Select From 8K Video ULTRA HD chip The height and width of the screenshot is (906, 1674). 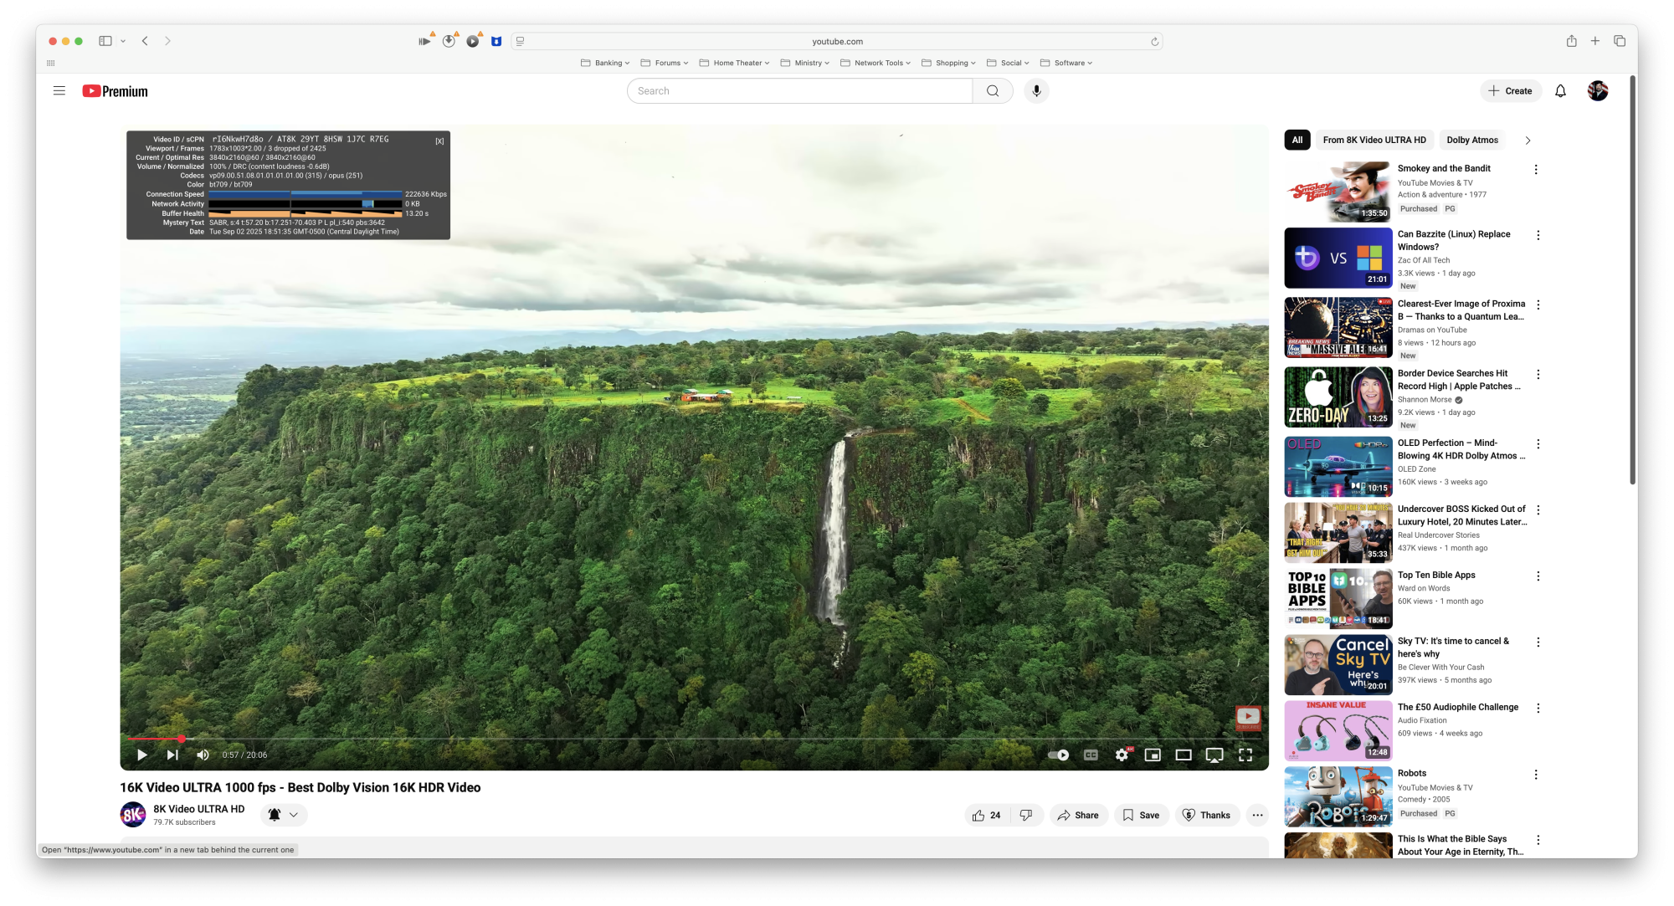point(1374,140)
